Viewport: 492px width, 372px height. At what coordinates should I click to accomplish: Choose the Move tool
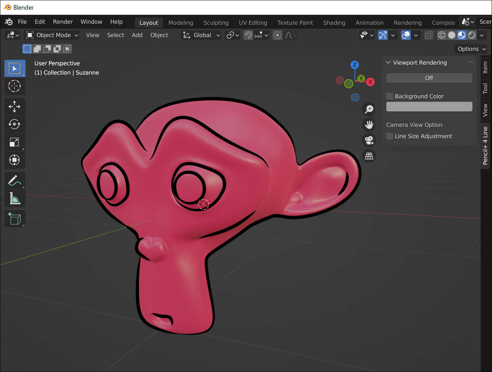pos(15,107)
